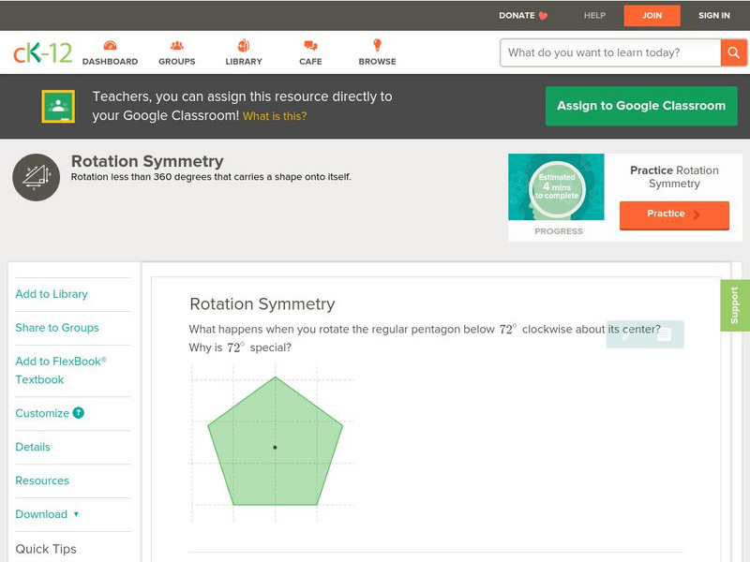
Task: Click Add to FlexBook Textbook
Action: pyautogui.click(x=61, y=370)
